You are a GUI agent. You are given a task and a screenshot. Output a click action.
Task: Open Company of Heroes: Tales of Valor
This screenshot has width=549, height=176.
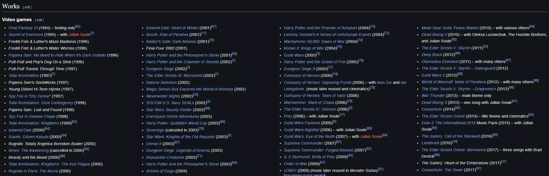point(315,96)
